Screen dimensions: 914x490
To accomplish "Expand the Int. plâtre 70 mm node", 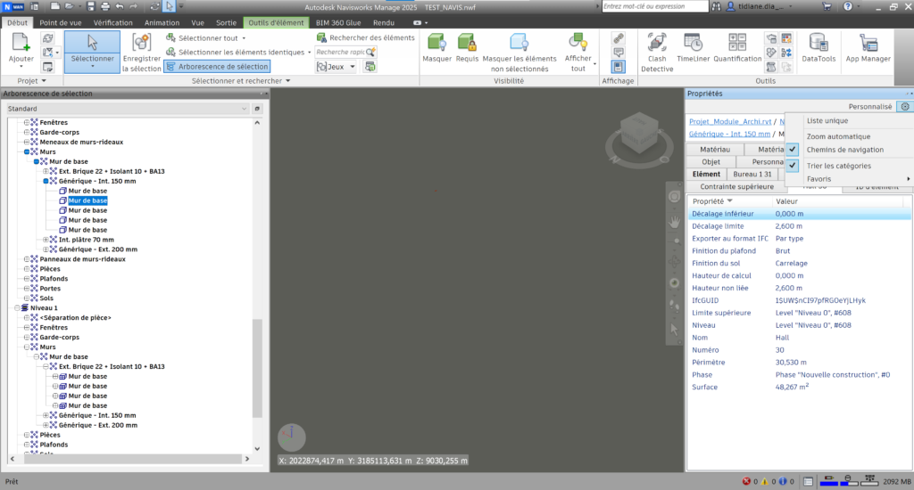I will point(46,240).
